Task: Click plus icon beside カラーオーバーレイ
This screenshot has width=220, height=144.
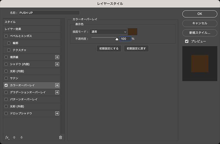Action: coord(57,85)
